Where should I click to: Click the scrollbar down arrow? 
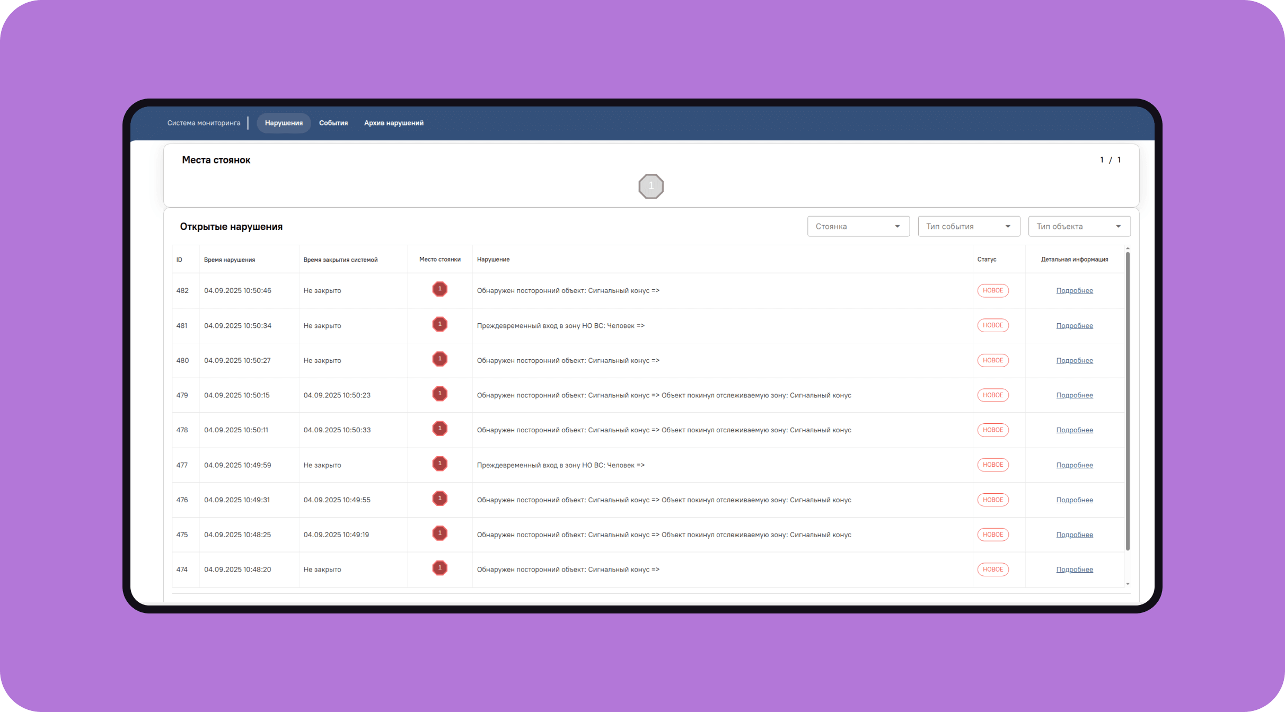[x=1128, y=584]
